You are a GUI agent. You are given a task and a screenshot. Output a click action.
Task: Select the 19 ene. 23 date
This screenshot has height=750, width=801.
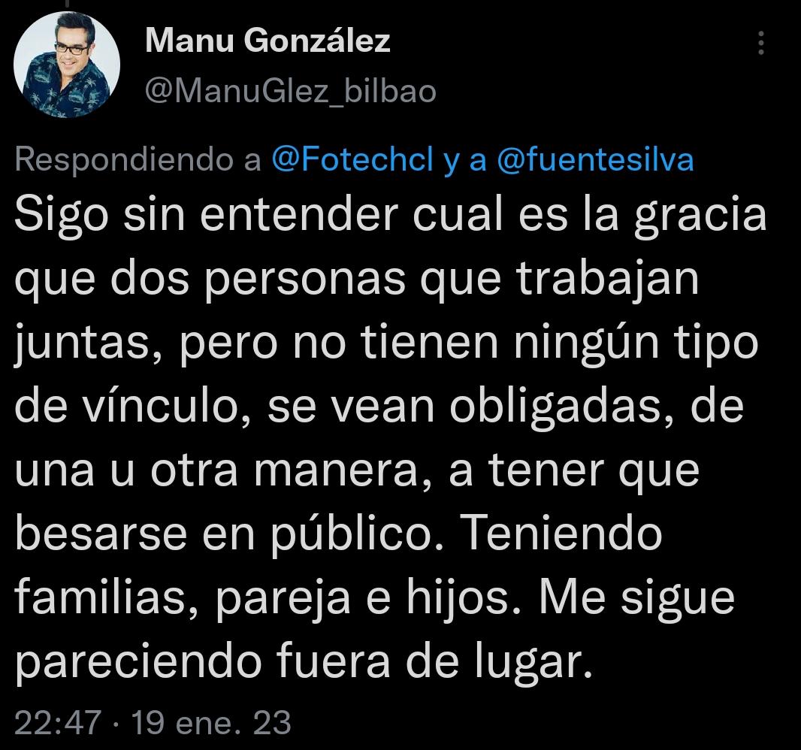211,722
